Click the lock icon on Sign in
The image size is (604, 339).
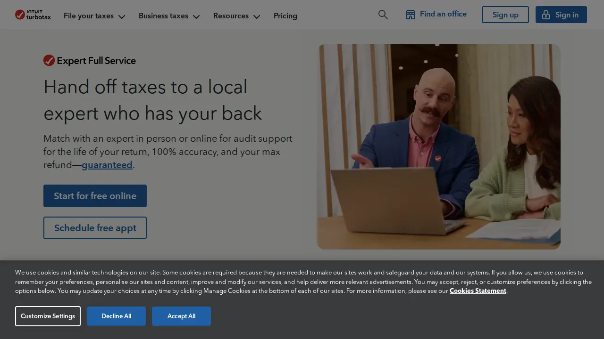pos(546,15)
